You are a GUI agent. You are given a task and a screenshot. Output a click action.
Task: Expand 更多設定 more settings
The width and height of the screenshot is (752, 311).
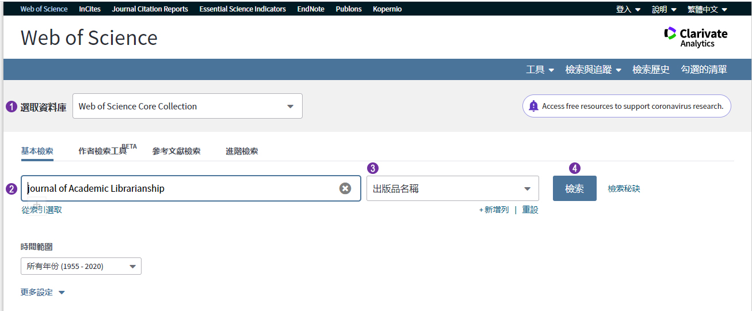click(43, 293)
